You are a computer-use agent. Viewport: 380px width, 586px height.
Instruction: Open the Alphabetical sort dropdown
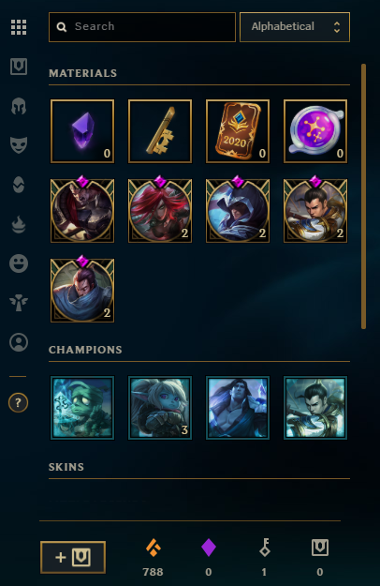[x=295, y=27]
